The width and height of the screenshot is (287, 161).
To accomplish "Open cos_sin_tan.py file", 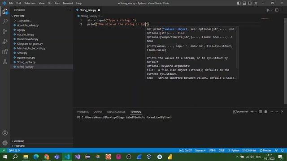I will pyautogui.click(x=26, y=34).
